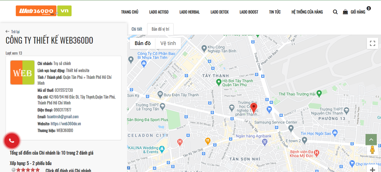Open the search magnifier icon in header

[335, 12]
